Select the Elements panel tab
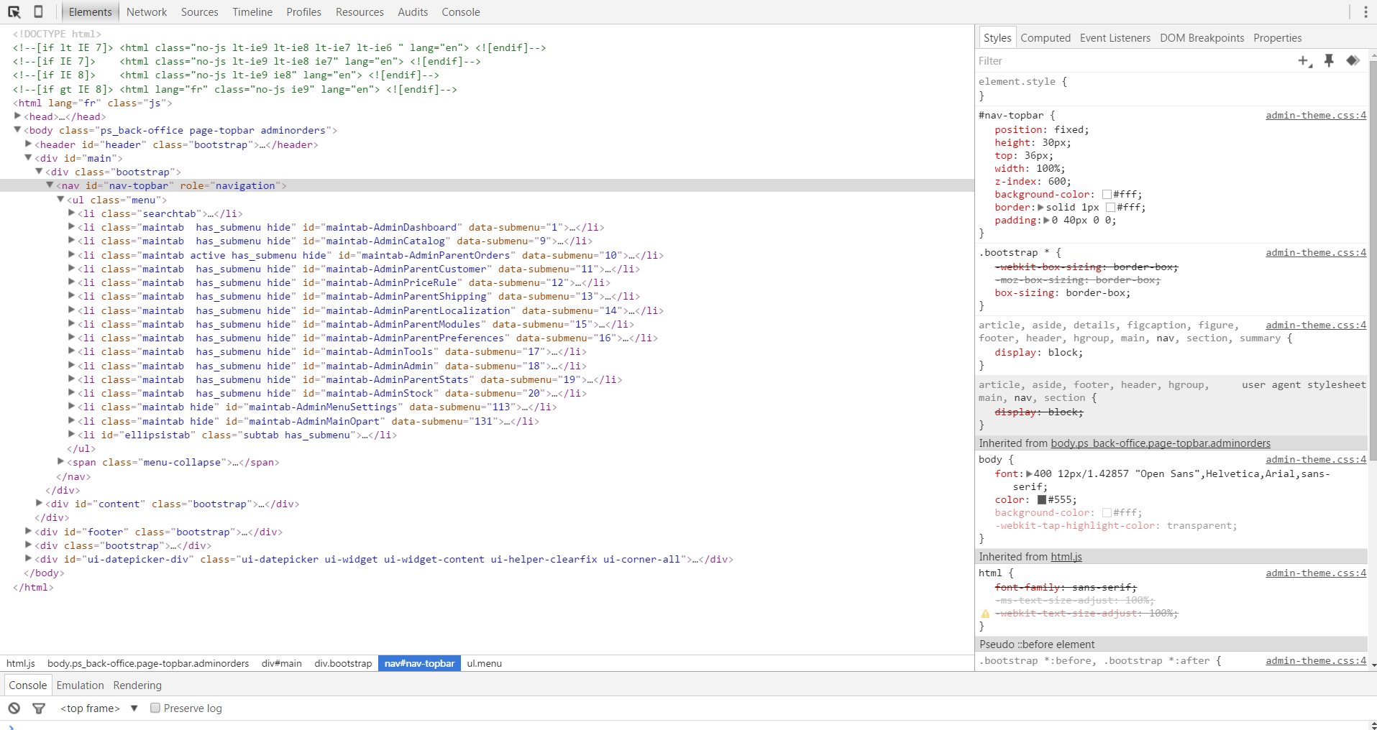The width and height of the screenshot is (1377, 730). click(x=91, y=12)
